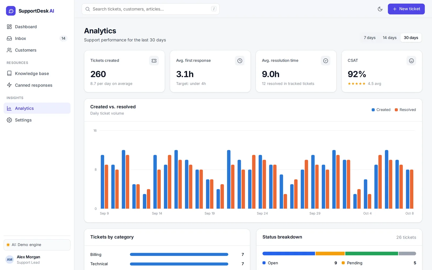The width and height of the screenshot is (432, 270).
Task: Open Canned responses in the sidebar
Action: pos(37,85)
